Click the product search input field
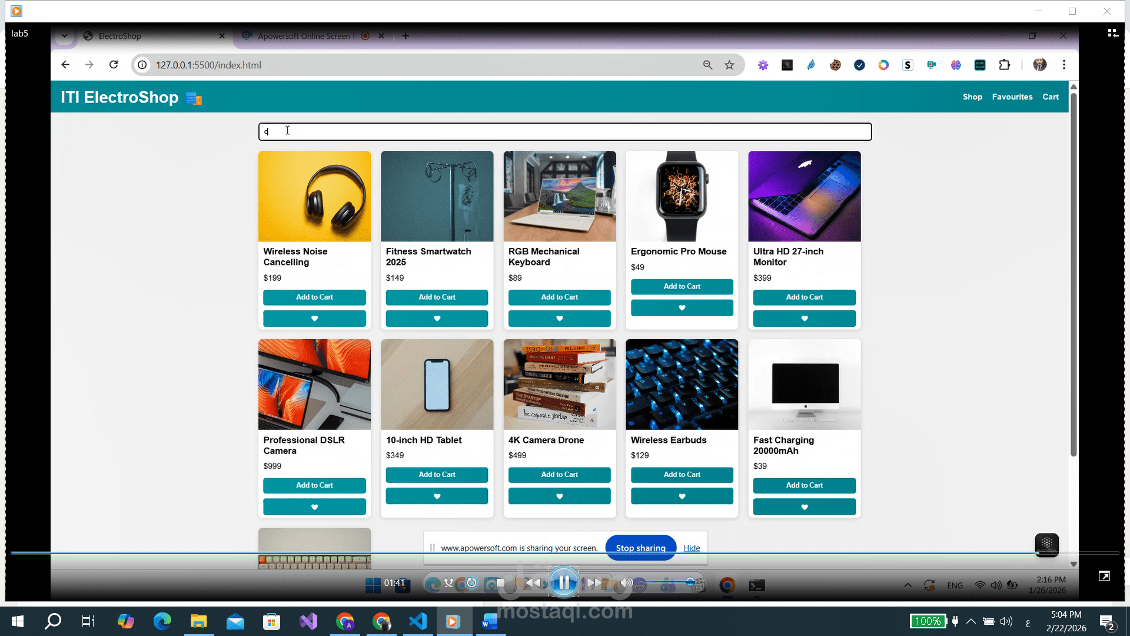Screen dimensions: 1130x636 (x=564, y=132)
